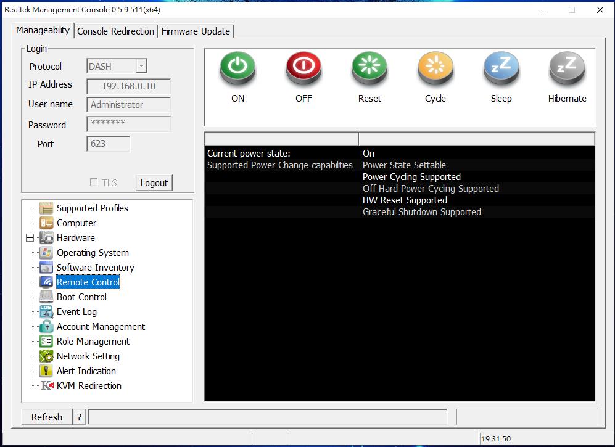Viewport: 615px width, 447px height.
Task: Select the 'HW Reset Supported' row
Action: coord(400,200)
